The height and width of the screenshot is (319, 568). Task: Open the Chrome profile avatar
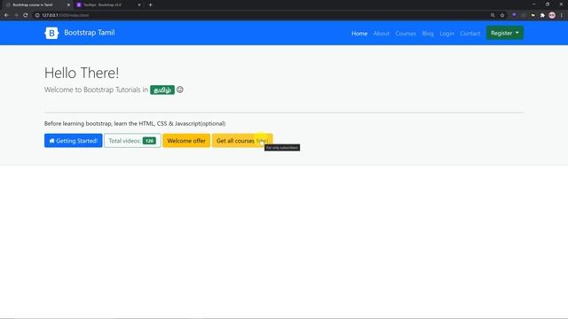(x=552, y=15)
